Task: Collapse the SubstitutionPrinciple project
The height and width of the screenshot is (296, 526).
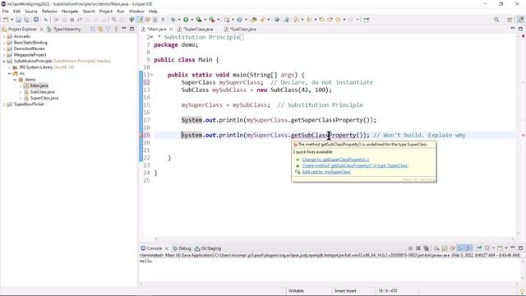Action: tap(4, 61)
